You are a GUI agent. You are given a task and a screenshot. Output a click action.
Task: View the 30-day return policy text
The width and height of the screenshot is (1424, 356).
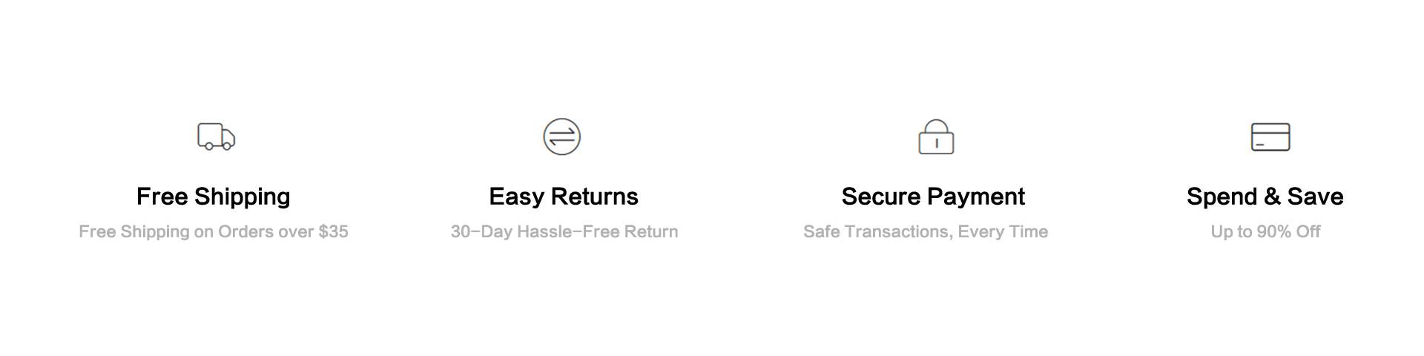tap(564, 231)
